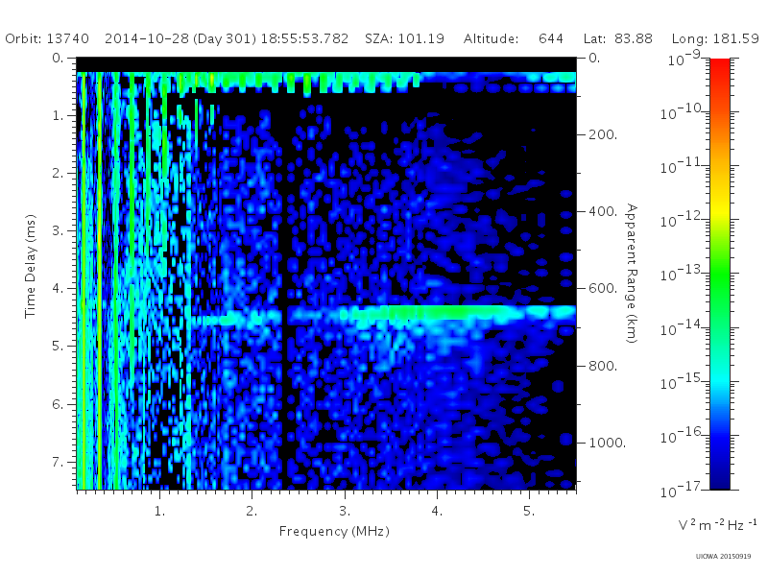The width and height of the screenshot is (768, 576).
Task: Click the 400. apparent range tick label
Action: tap(603, 211)
